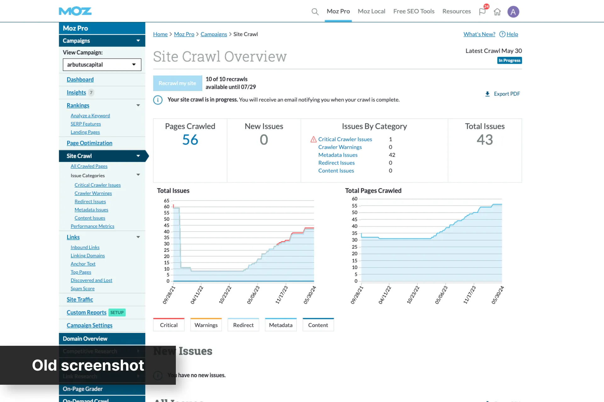Click the Critical Crawler Issues warning triangle
The width and height of the screenshot is (604, 402).
[x=314, y=139]
